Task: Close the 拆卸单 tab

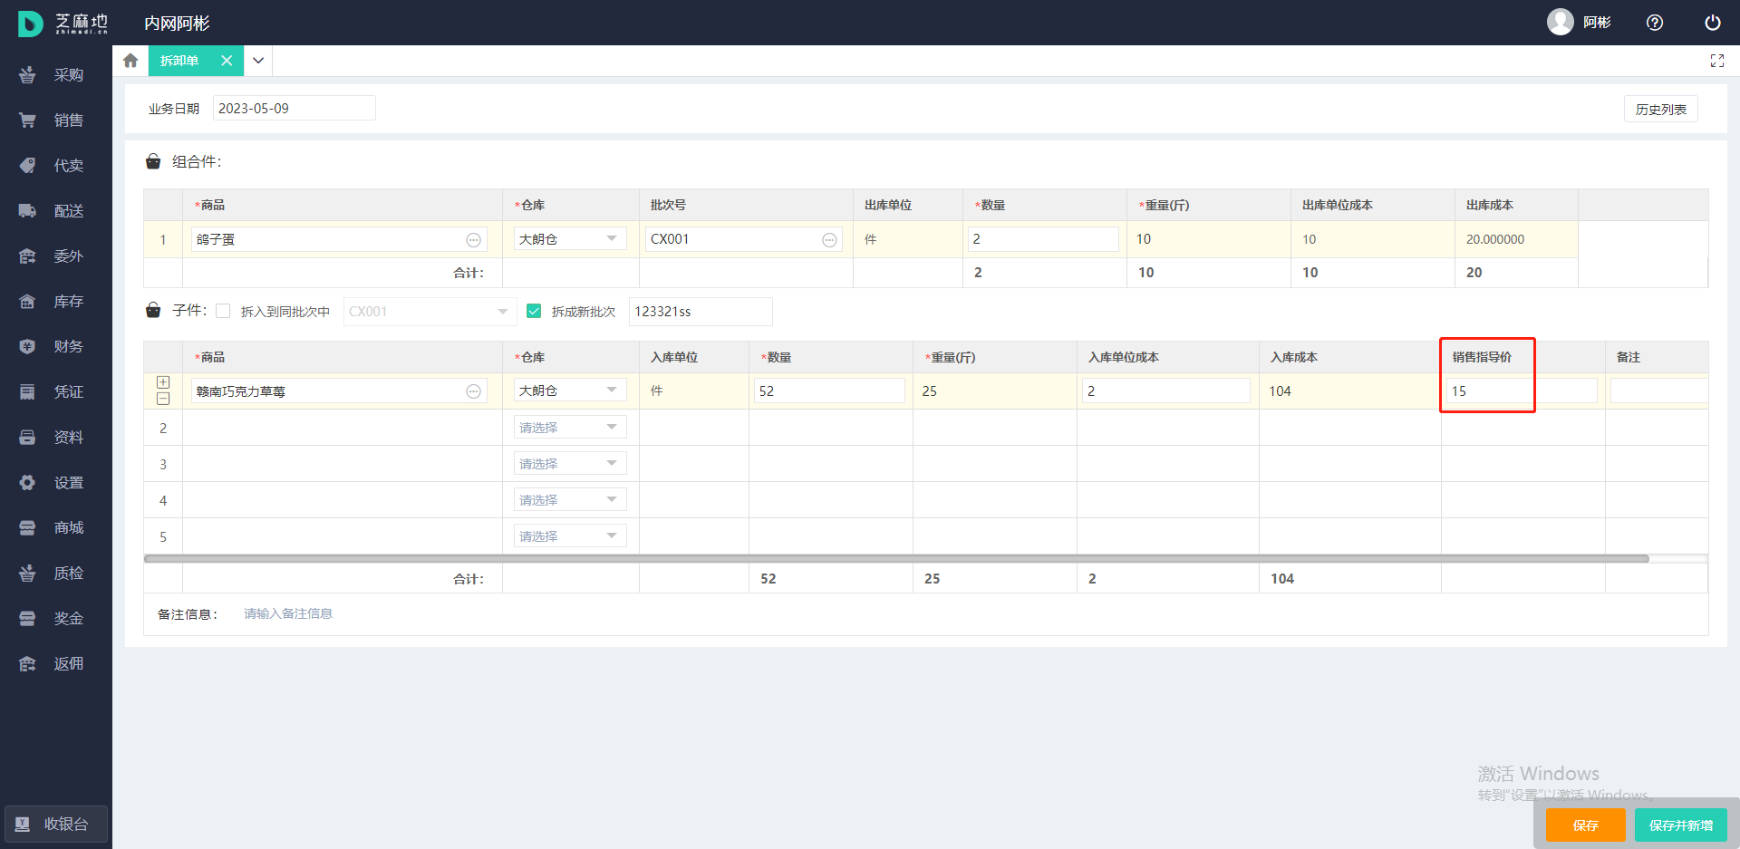Action: [227, 61]
